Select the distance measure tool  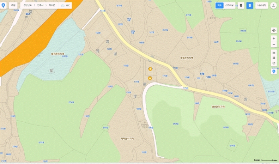[x=274, y=53]
